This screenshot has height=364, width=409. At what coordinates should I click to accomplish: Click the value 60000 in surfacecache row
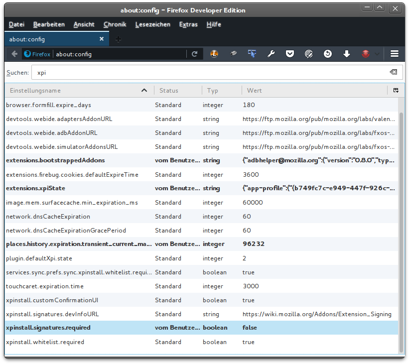[x=253, y=202]
